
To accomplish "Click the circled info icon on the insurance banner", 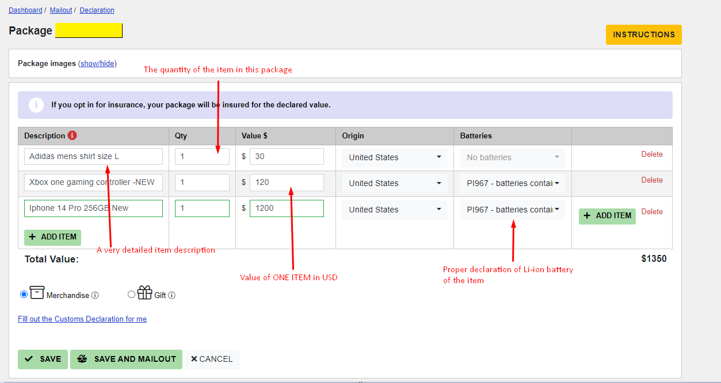I will point(36,105).
